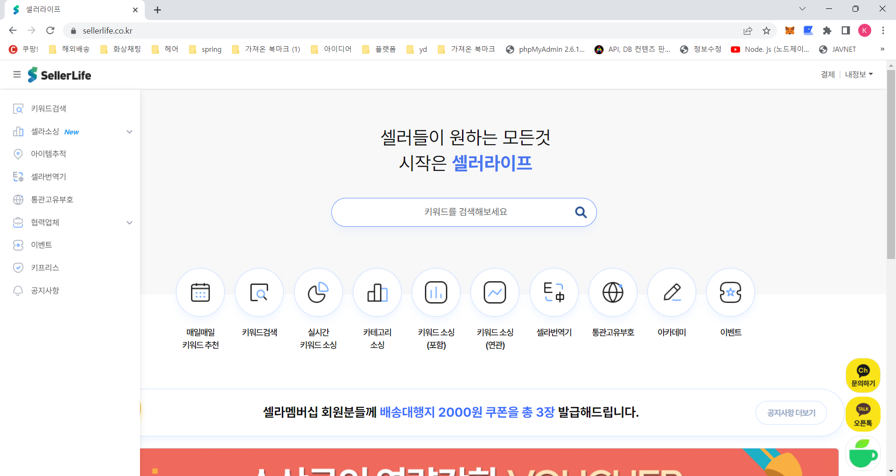896x476 pixels.
Task: Open the 쿠팡! bookmark
Action: 24,49
